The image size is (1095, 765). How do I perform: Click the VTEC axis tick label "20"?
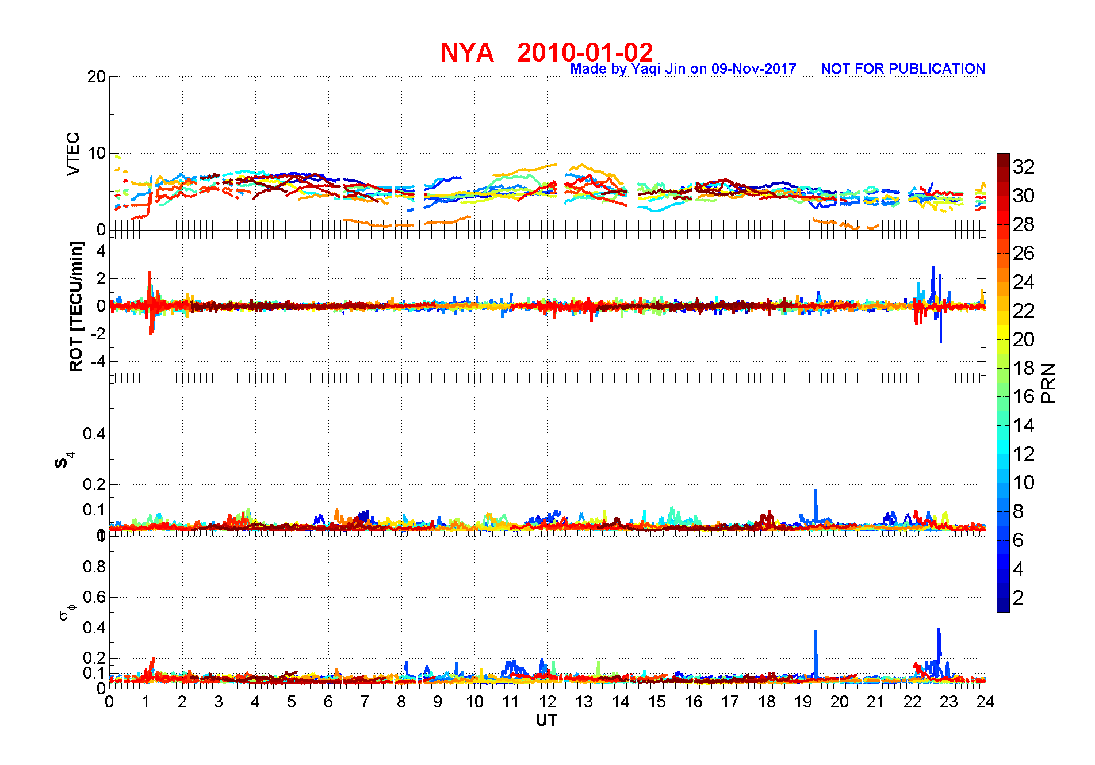97,76
